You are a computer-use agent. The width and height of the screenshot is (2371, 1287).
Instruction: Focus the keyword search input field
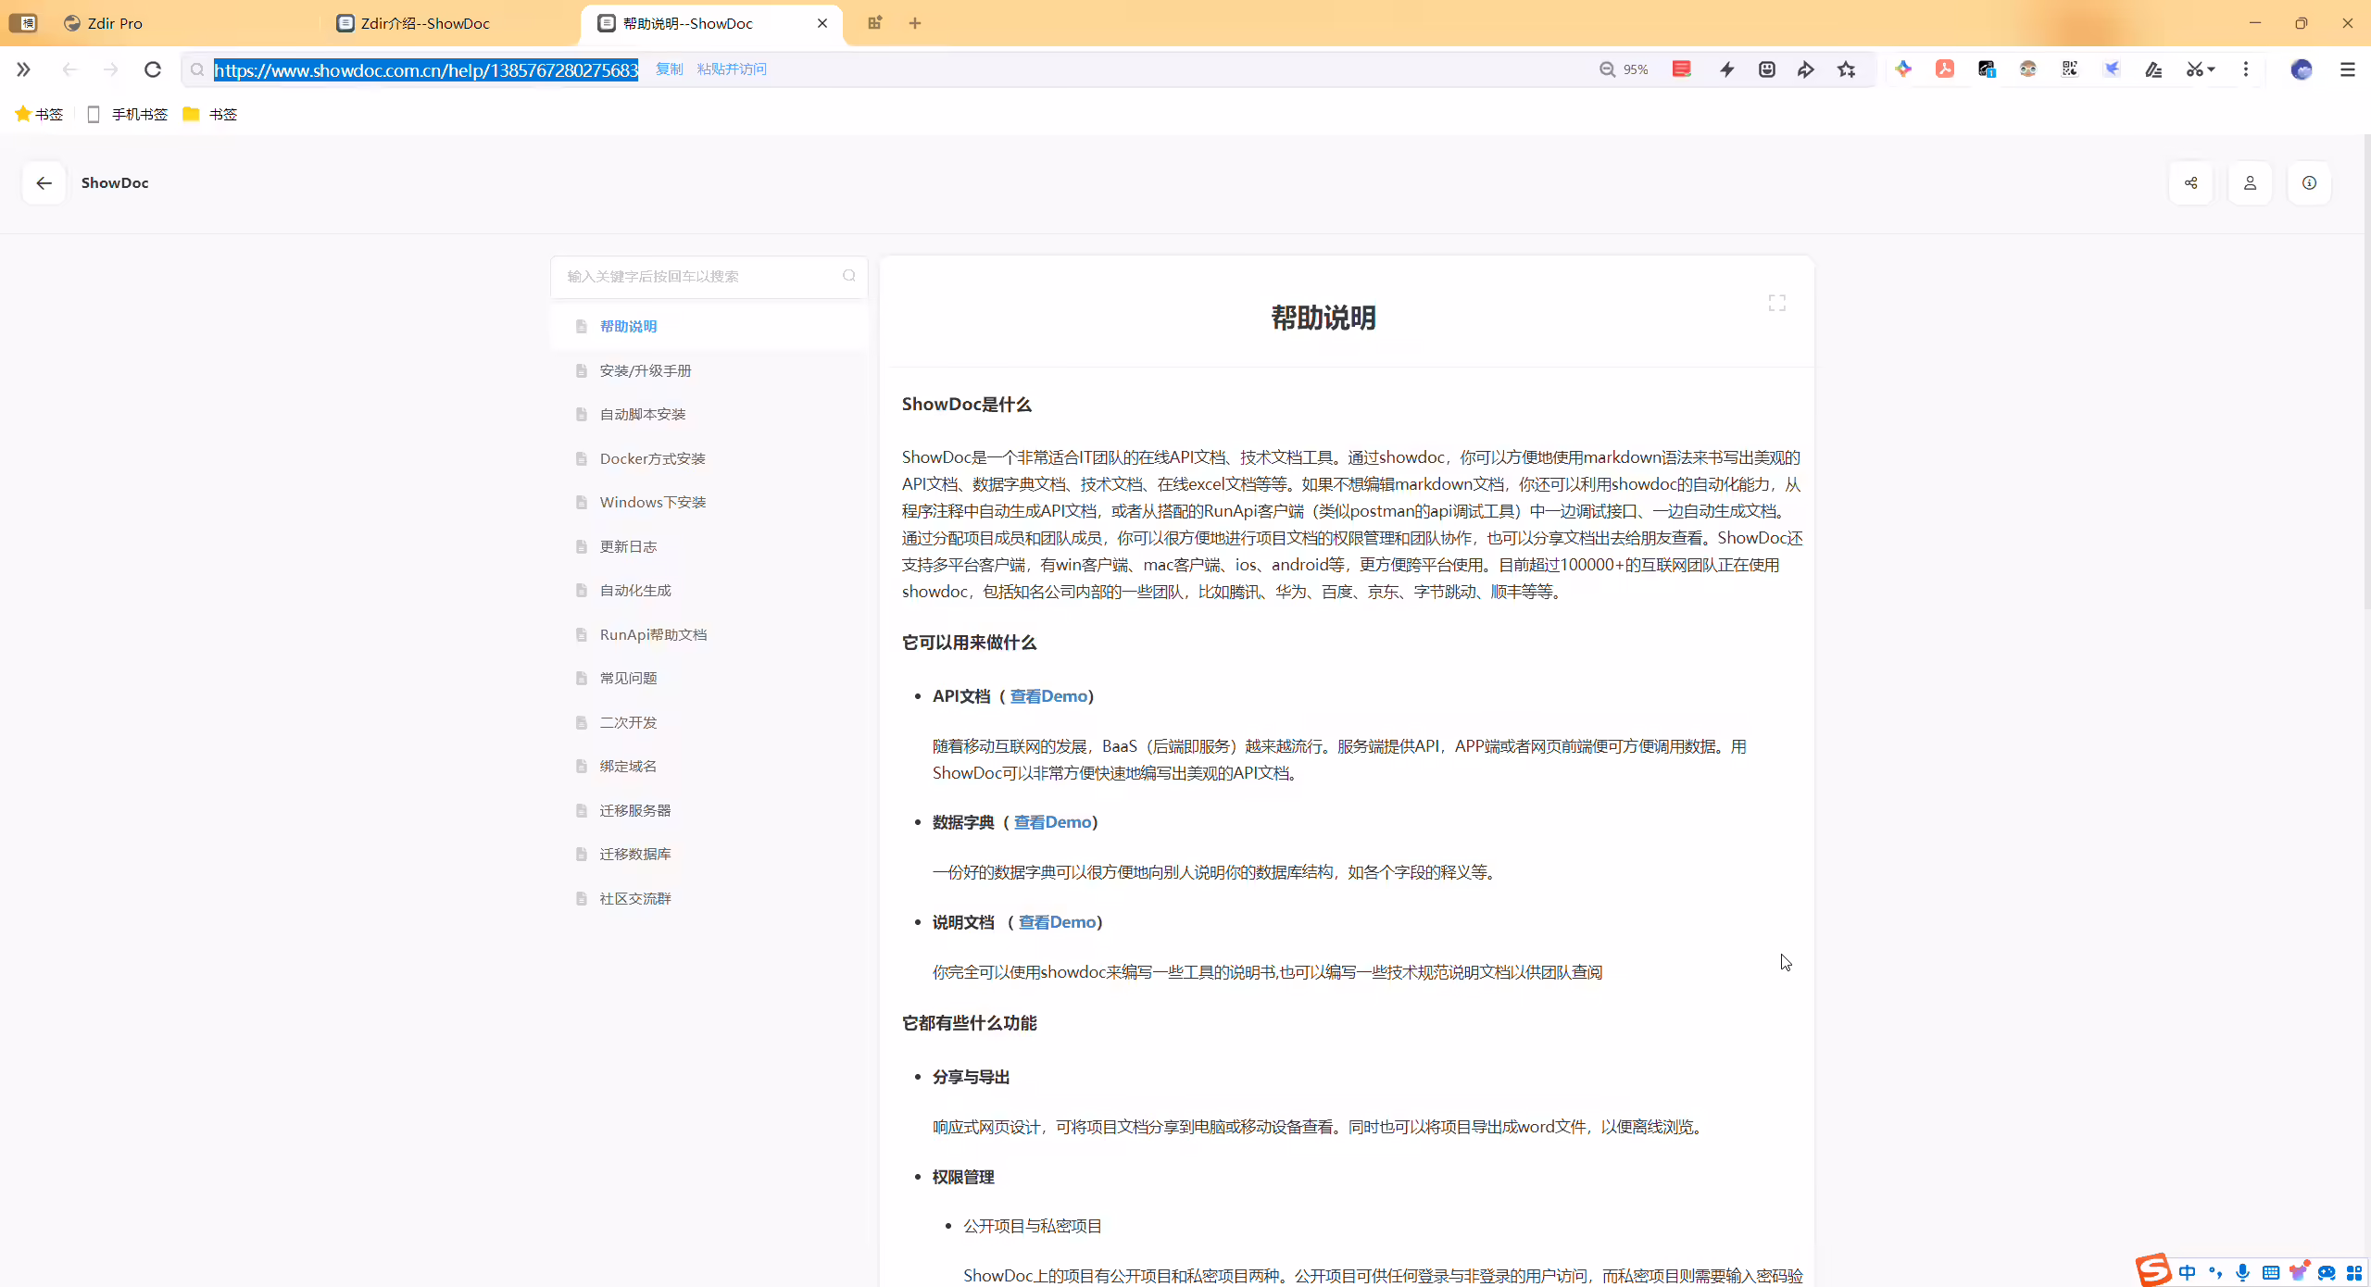pos(699,276)
